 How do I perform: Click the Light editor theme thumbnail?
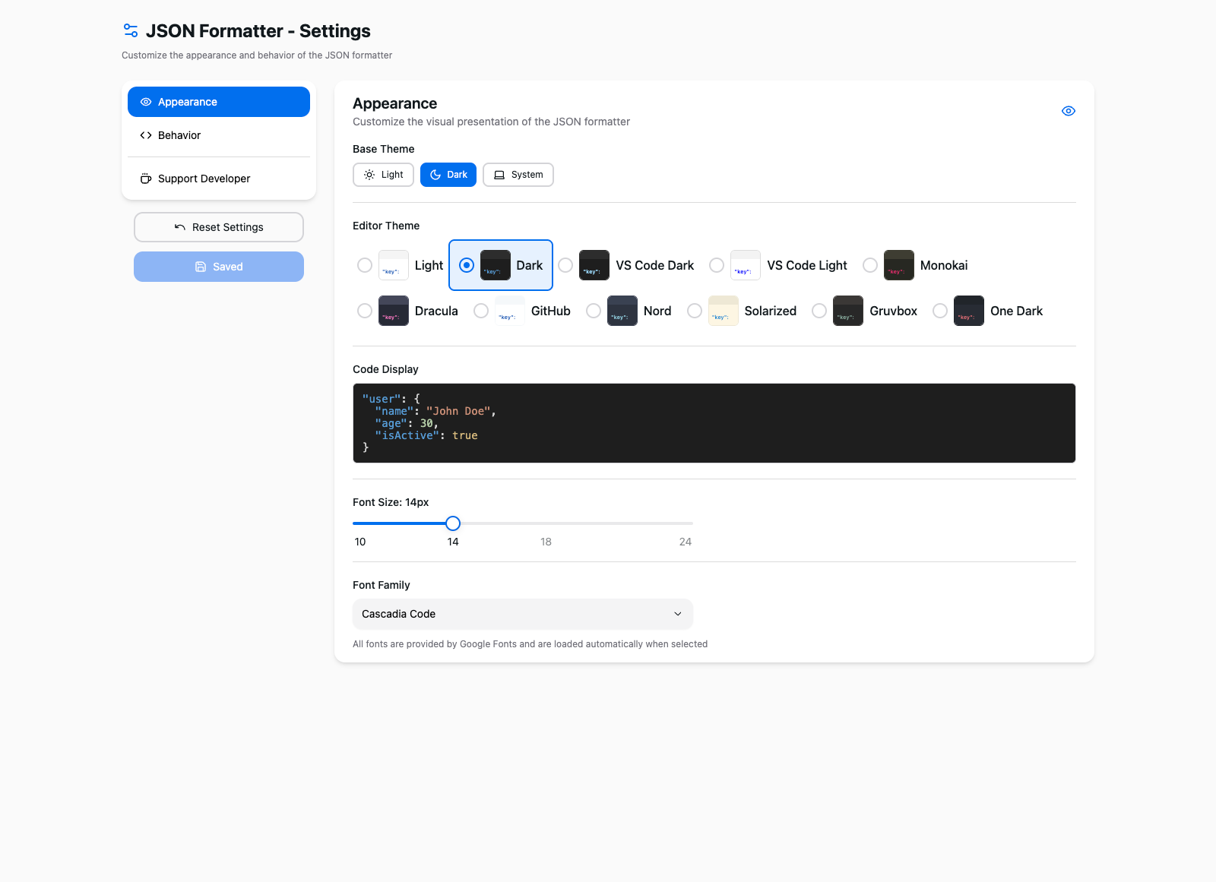pos(394,265)
